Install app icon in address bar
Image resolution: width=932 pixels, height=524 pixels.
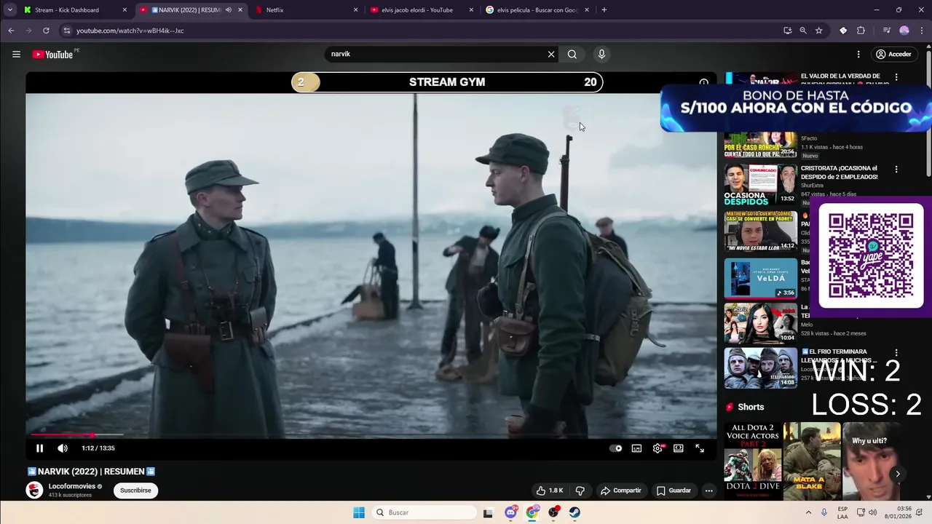coord(788,31)
